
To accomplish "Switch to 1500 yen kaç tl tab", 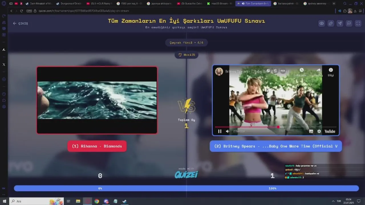I will tap(130, 3).
